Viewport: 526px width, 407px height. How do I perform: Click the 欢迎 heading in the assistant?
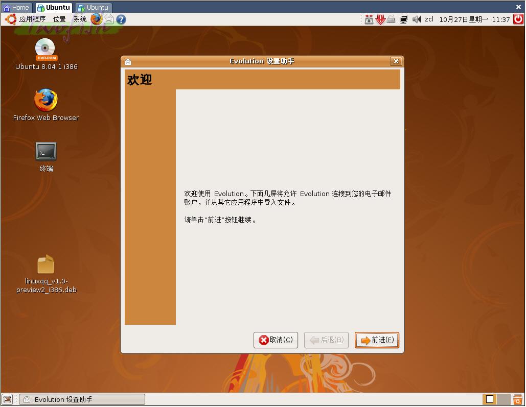pyautogui.click(x=140, y=80)
